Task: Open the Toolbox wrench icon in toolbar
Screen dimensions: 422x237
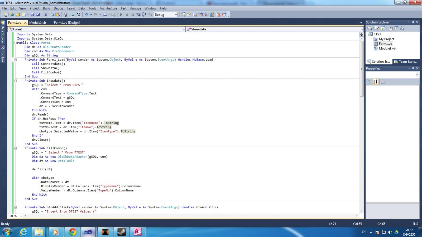Action: coord(206,15)
